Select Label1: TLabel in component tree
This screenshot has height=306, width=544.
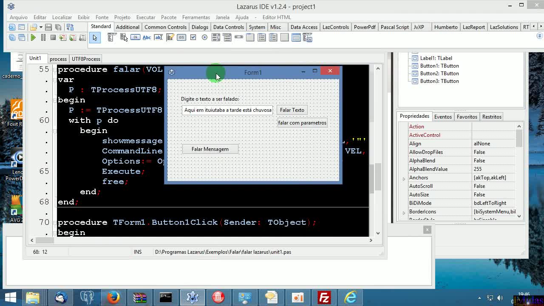point(436,58)
